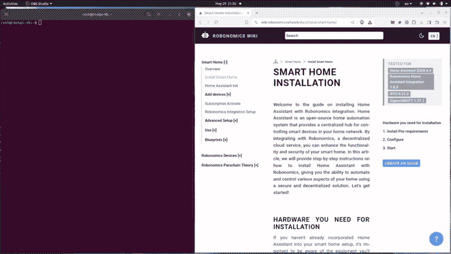Click the IPFS 0.27.0 tag
The width and height of the screenshot is (451, 254).
pyautogui.click(x=399, y=94)
